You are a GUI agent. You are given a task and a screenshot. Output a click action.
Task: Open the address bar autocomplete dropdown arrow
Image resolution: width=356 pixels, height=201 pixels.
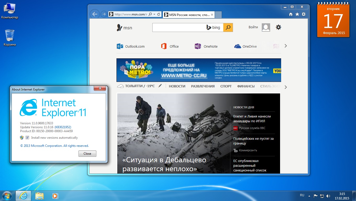click(154, 14)
